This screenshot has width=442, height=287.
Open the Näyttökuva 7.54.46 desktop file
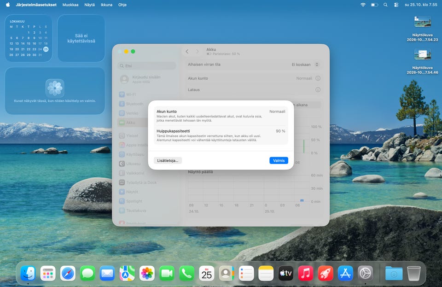422,61
